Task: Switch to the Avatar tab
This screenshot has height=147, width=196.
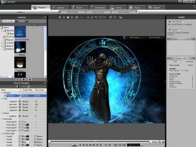Action: (x=60, y=7)
